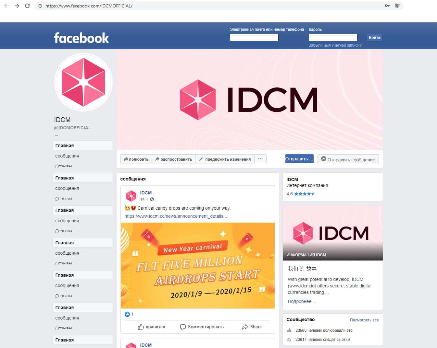437x348 pixels.
Task: Click the полюбить button
Action: coord(136,159)
